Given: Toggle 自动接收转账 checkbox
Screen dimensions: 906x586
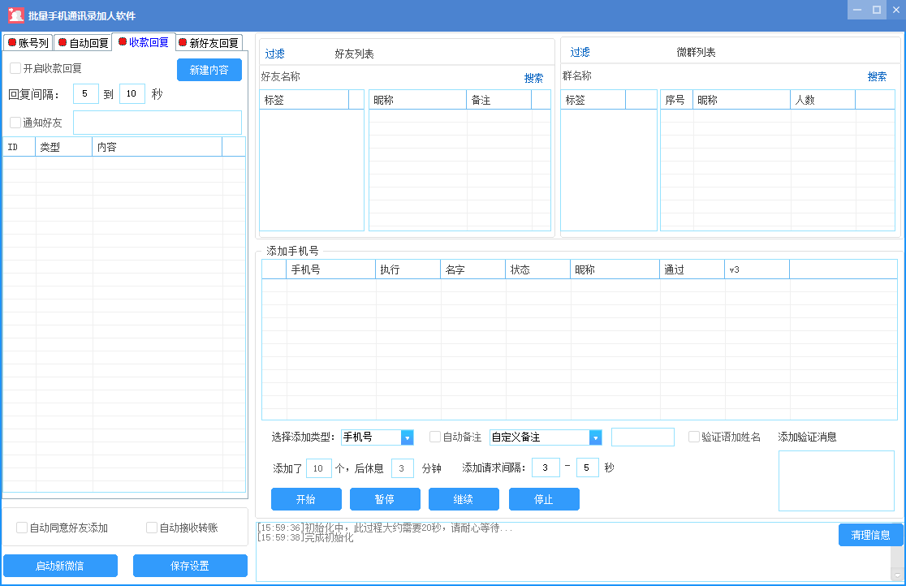Looking at the screenshot, I should point(152,528).
